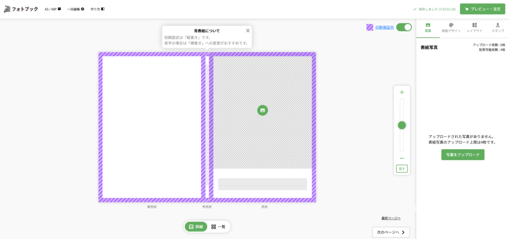Switch to the 写真 tab
509x239 pixels.
[428, 27]
